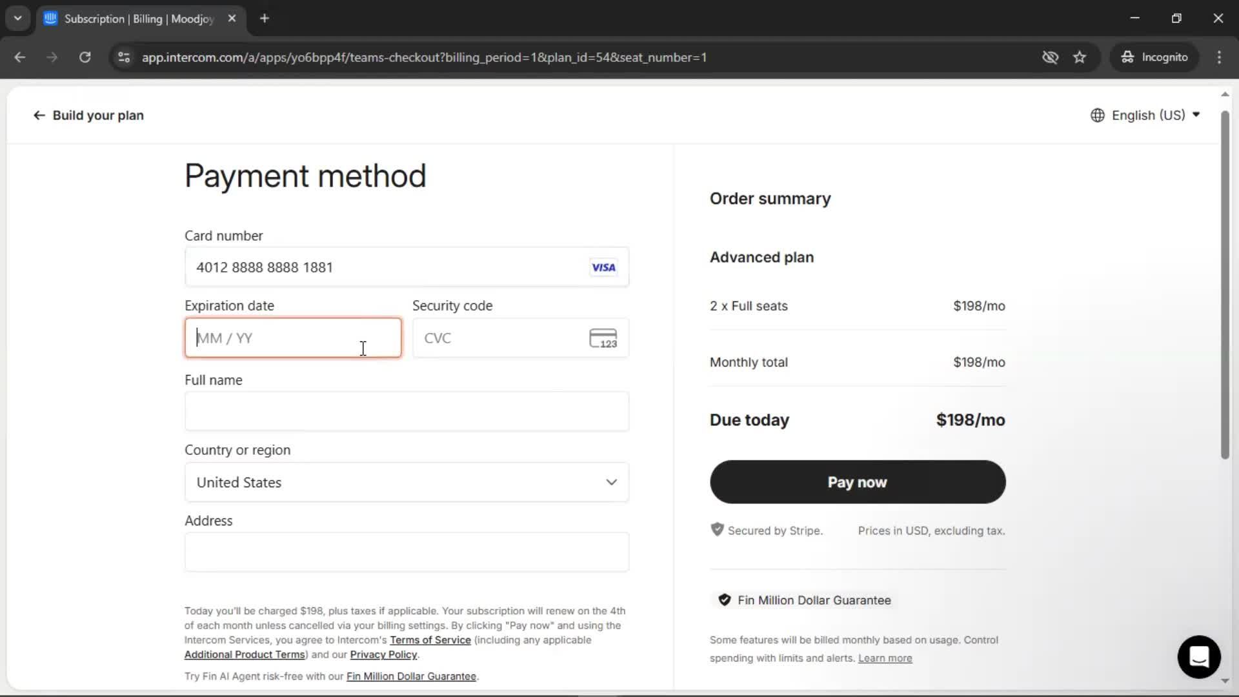The image size is (1239, 697).
Task: Restore down the browser window
Action: (1176, 19)
